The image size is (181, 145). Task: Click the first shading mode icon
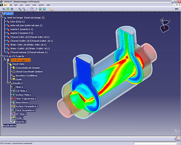(40, 9)
